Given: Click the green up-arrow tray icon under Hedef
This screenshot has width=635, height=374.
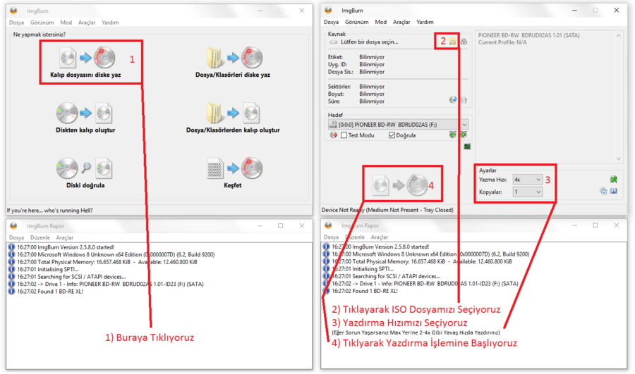Looking at the screenshot, I should pyautogui.click(x=453, y=135).
